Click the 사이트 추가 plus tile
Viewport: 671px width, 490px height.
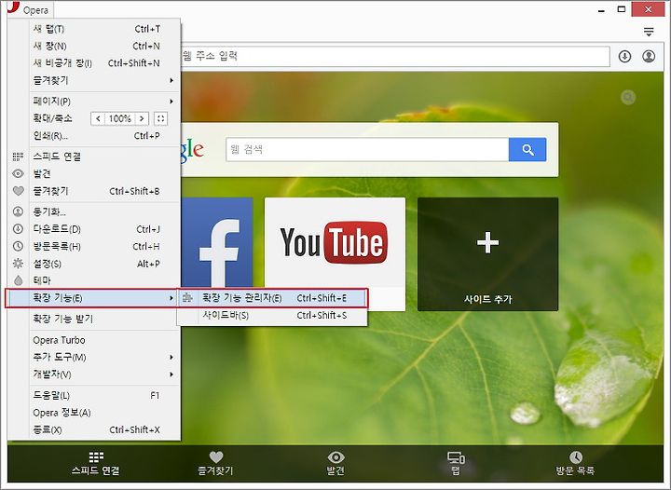[487, 254]
